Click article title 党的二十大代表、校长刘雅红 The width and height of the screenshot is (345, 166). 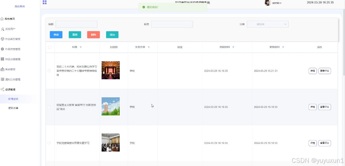[77, 71]
